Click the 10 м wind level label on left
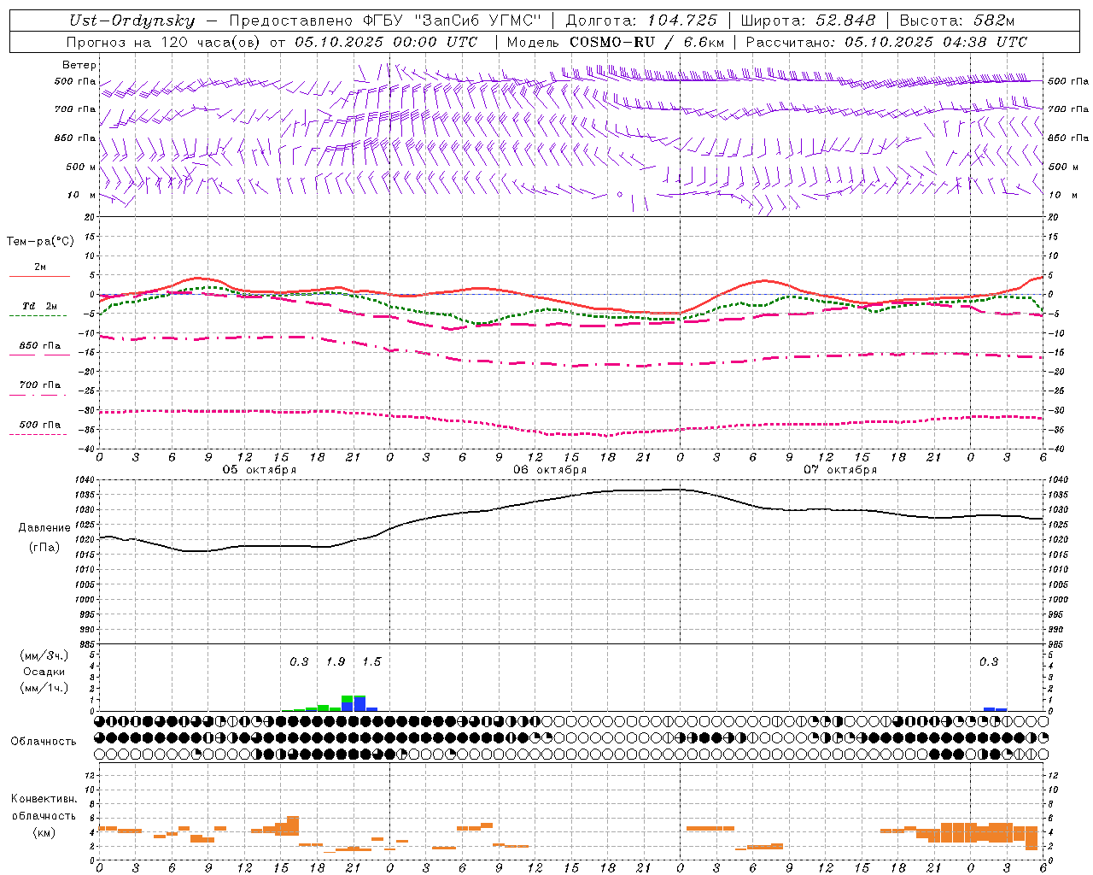The width and height of the screenshot is (1093, 875). point(82,195)
